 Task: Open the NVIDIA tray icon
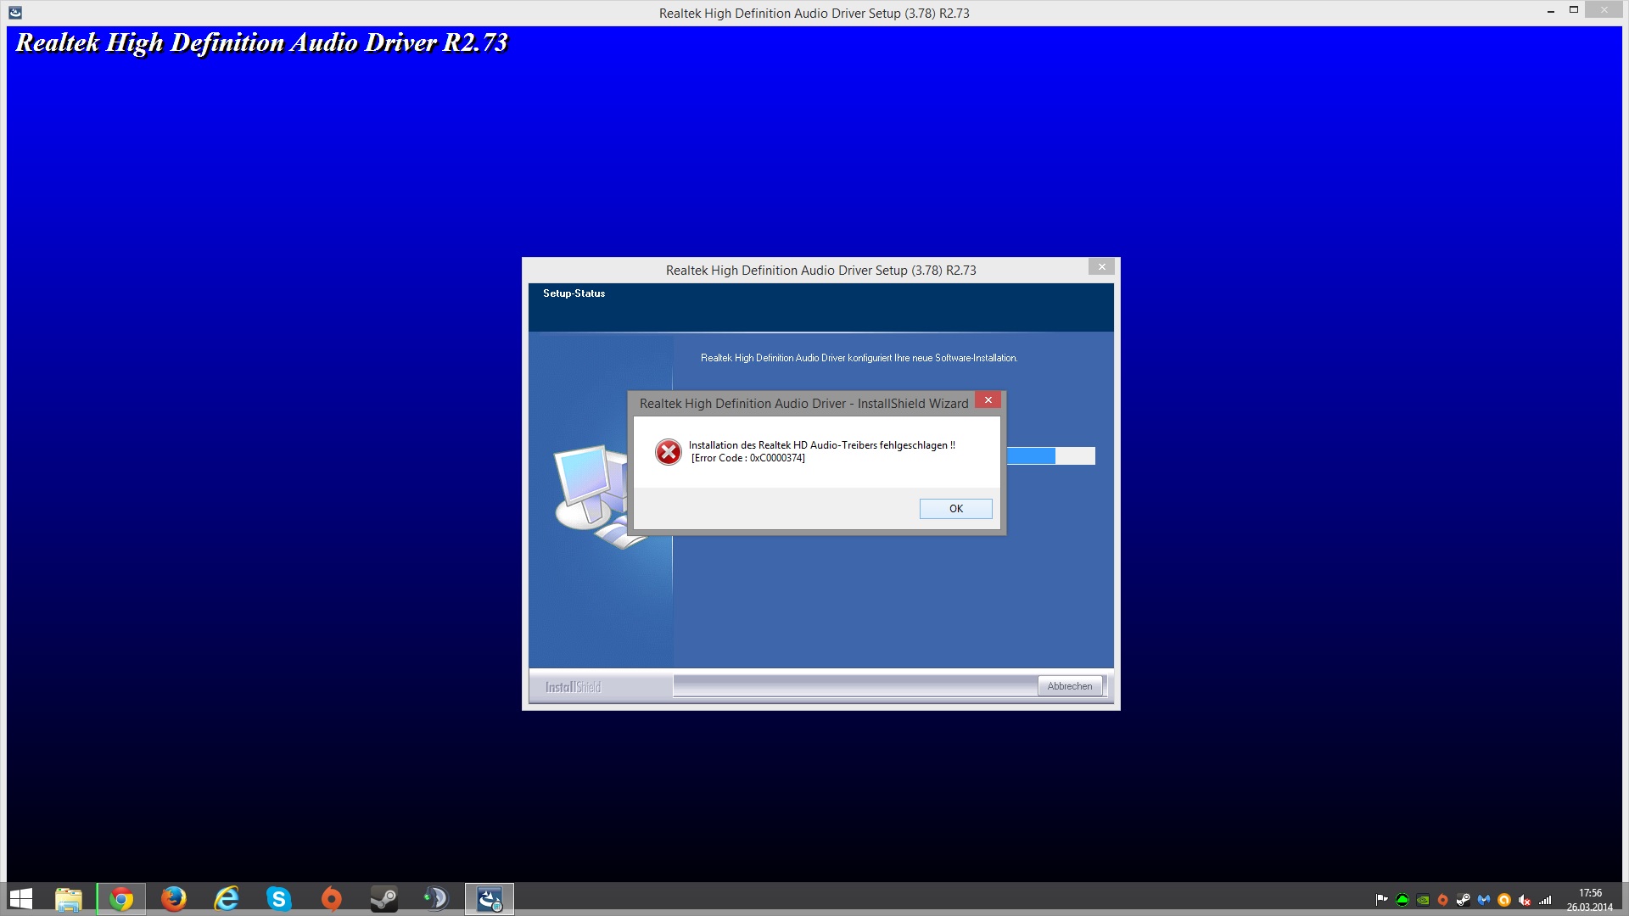(x=1423, y=900)
